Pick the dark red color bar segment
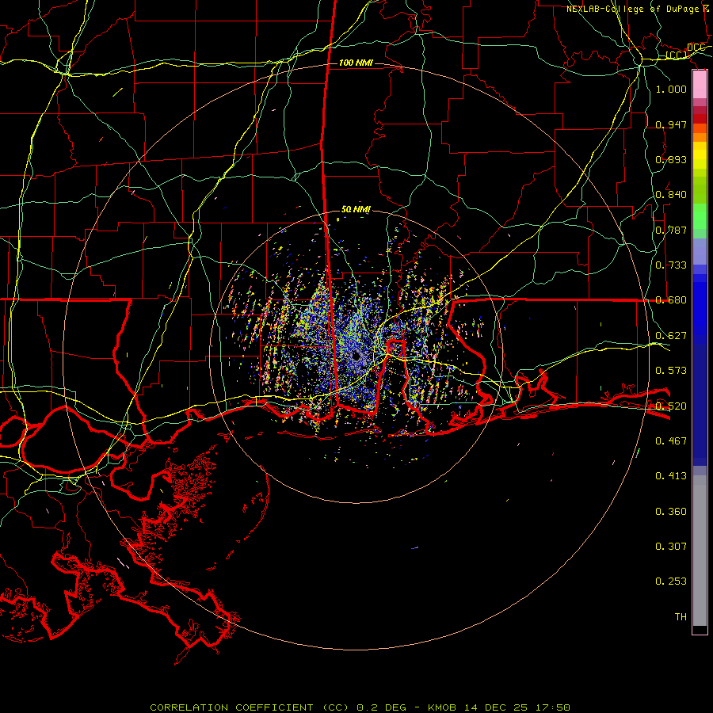 (x=700, y=119)
